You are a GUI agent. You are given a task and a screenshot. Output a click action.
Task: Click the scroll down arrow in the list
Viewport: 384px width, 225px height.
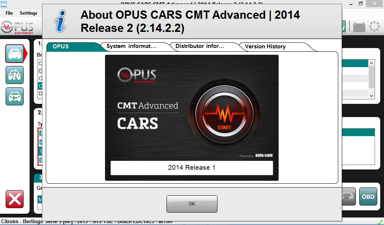(372, 96)
